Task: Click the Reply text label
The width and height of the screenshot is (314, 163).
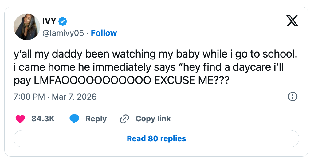Action: [x=96, y=119]
